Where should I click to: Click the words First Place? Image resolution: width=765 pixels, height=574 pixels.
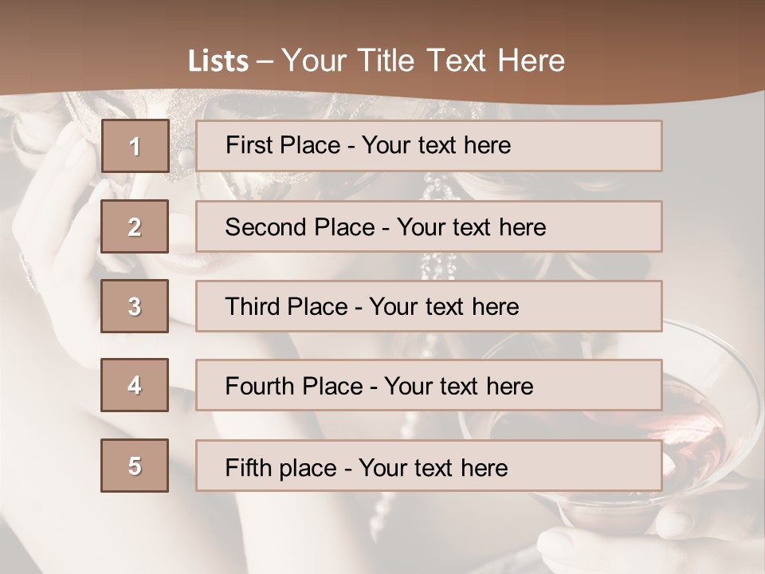click(282, 145)
